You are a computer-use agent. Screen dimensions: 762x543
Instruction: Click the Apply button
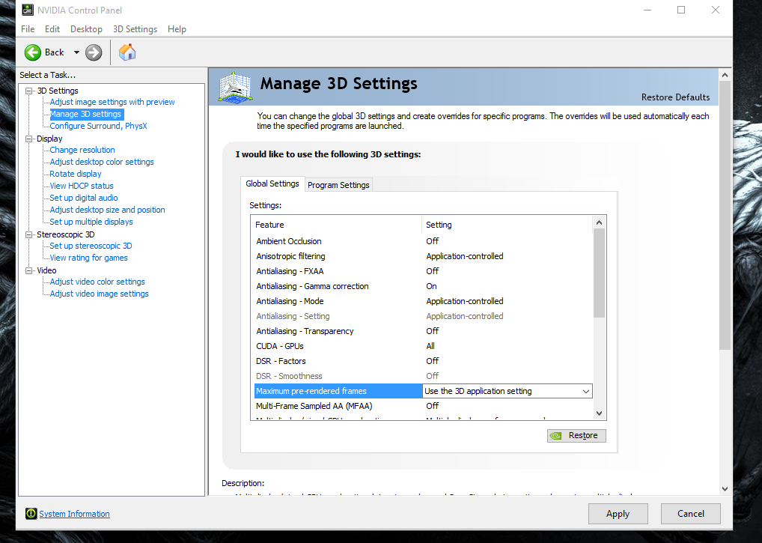(618, 514)
